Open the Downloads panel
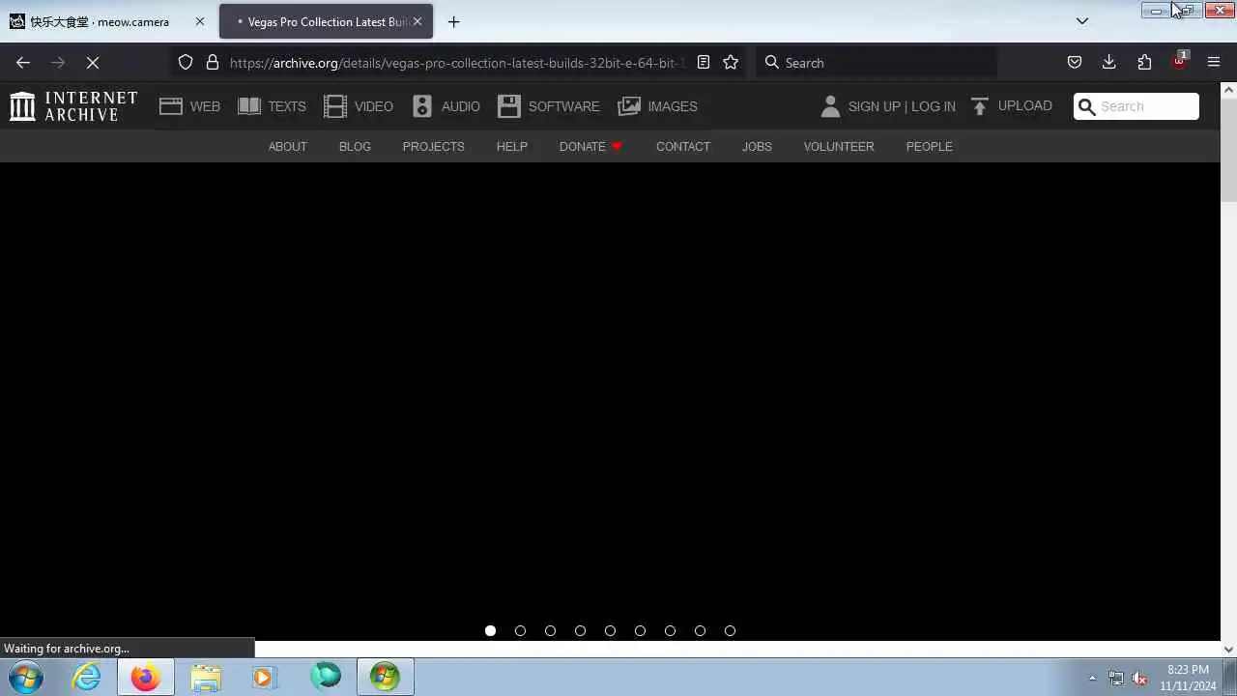 tap(1109, 63)
